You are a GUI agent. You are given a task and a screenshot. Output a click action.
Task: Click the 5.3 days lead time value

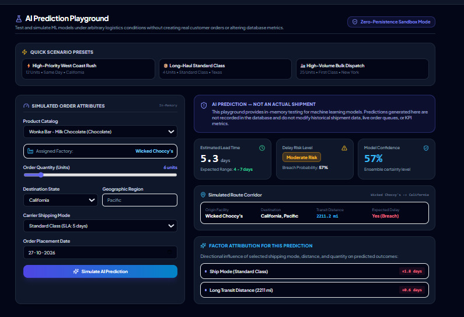tap(215, 159)
